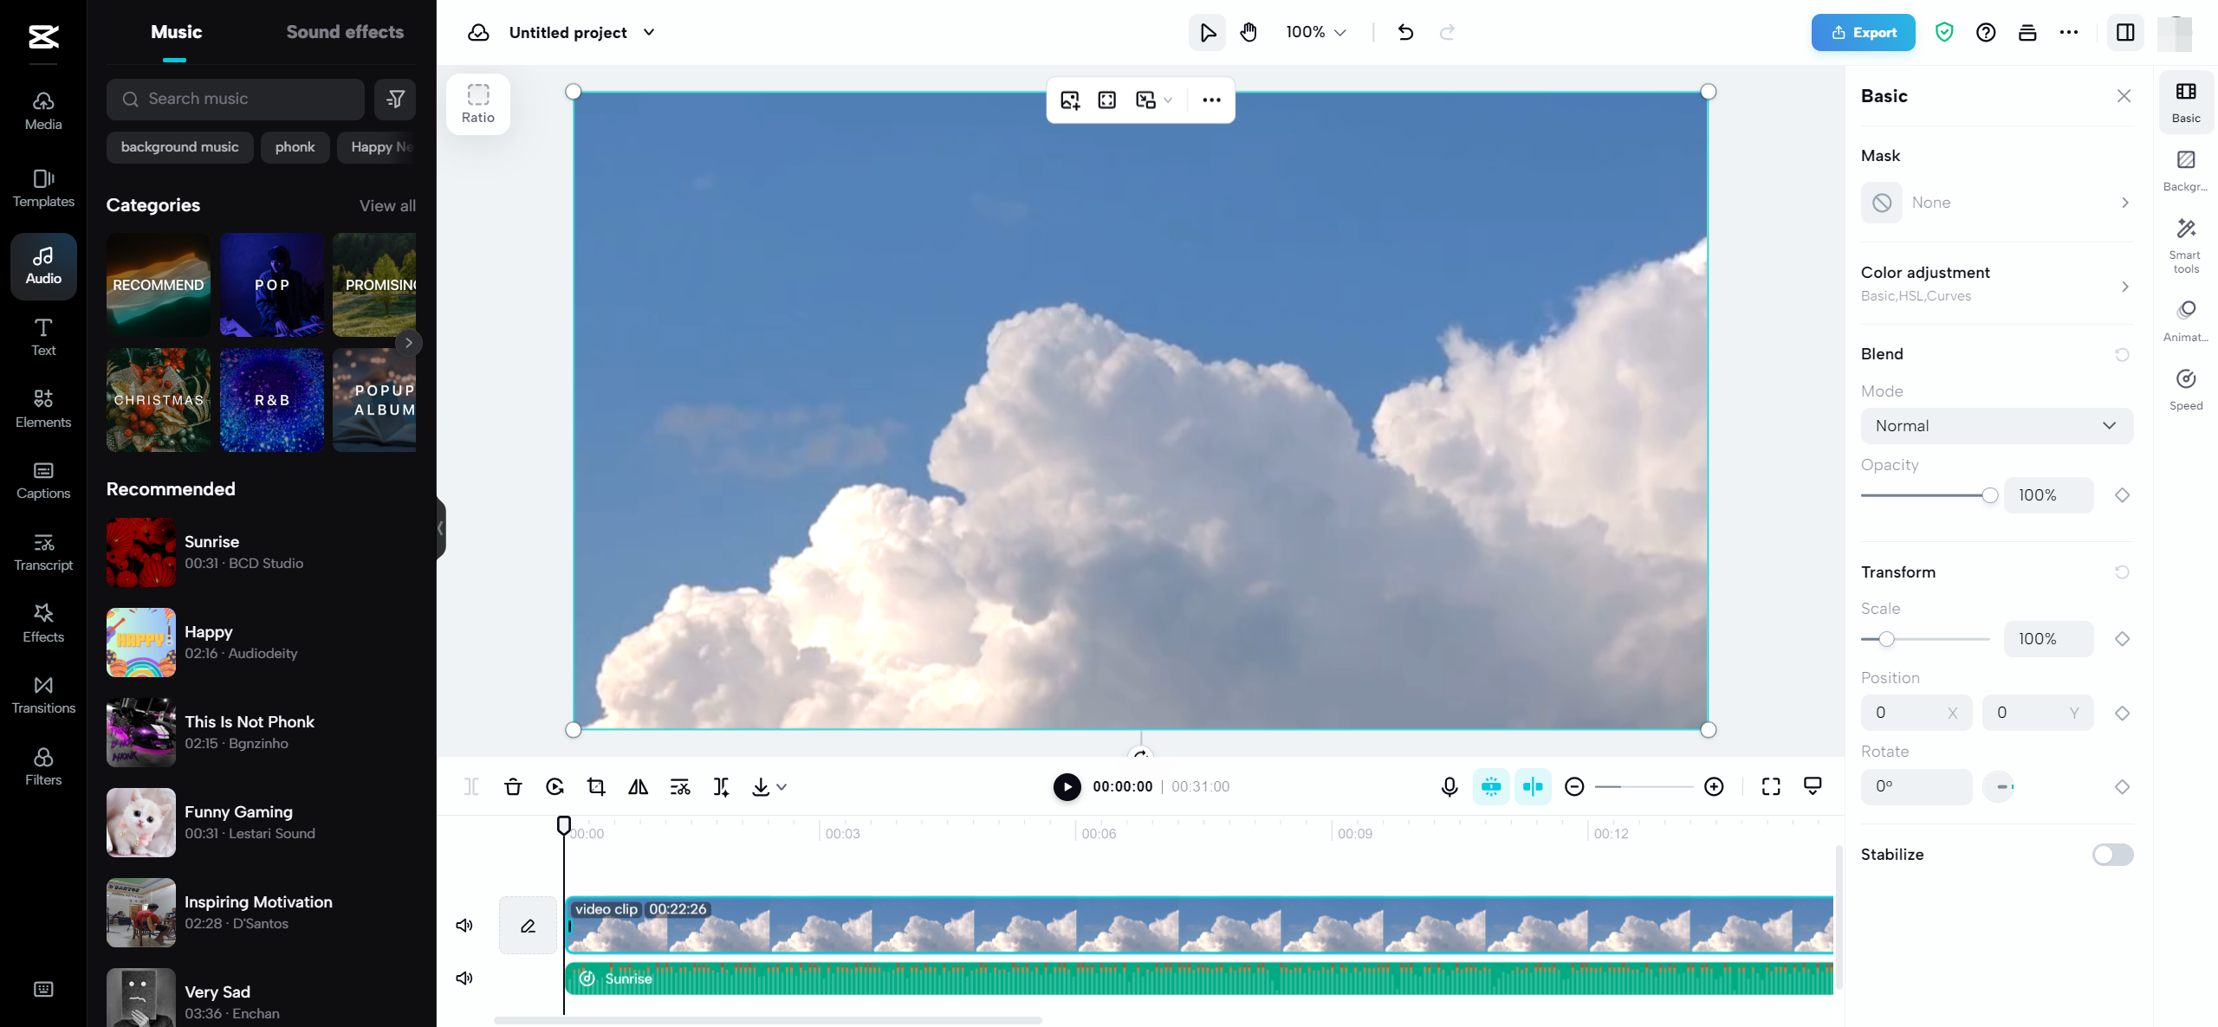Click the music filter icon
Image resolution: width=2218 pixels, height=1027 pixels.
(395, 99)
